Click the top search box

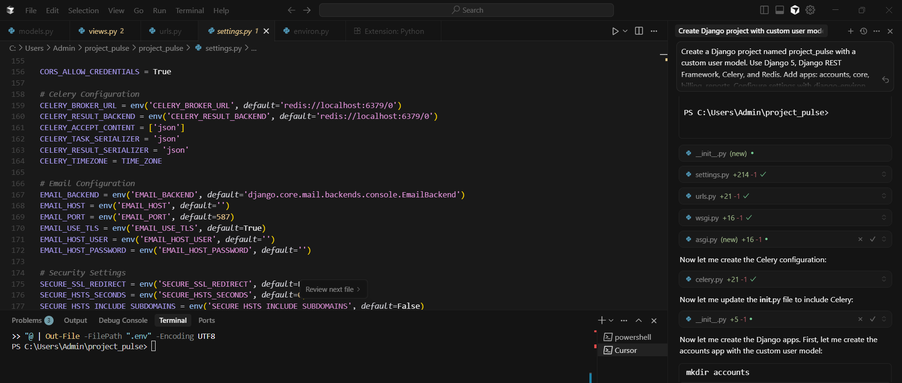[x=466, y=10]
